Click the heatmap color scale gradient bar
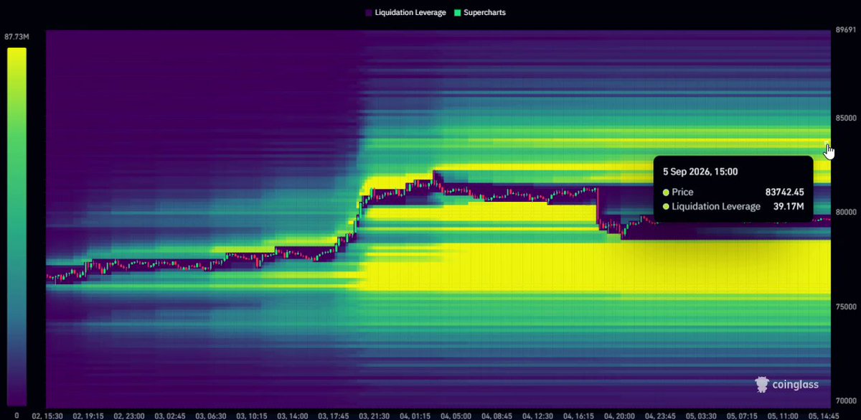The image size is (861, 420). tap(17, 227)
